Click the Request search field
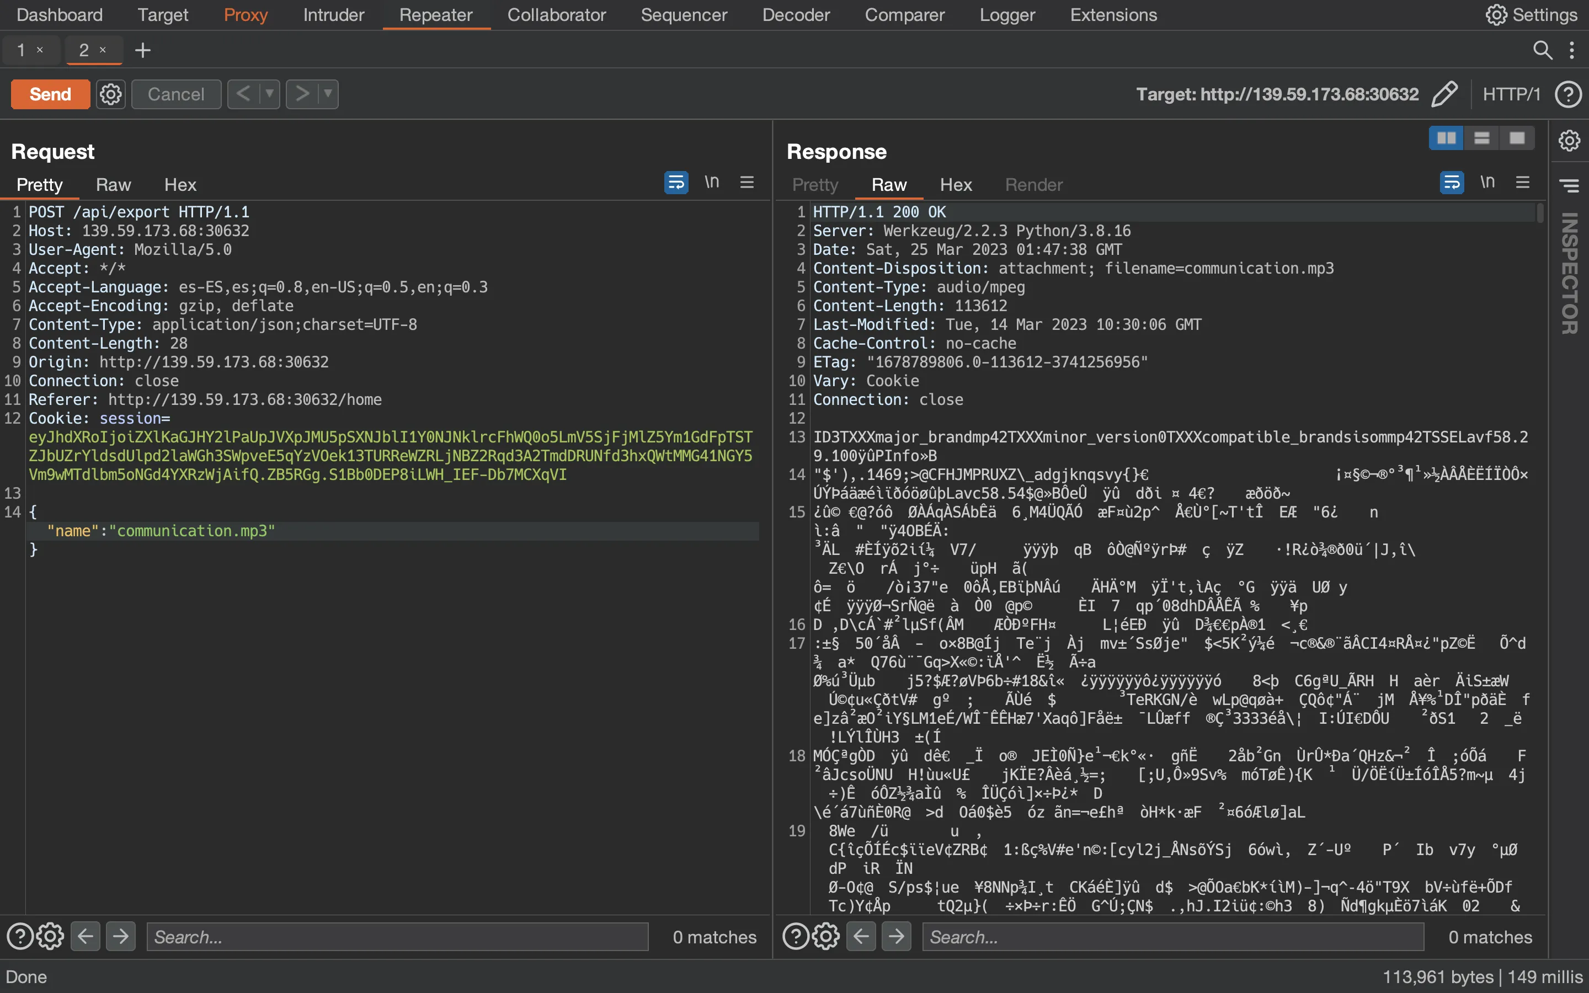 (x=397, y=937)
